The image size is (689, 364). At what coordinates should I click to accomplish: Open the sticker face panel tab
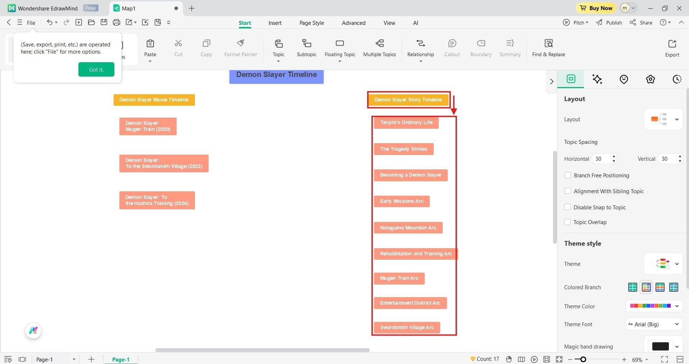click(x=624, y=79)
